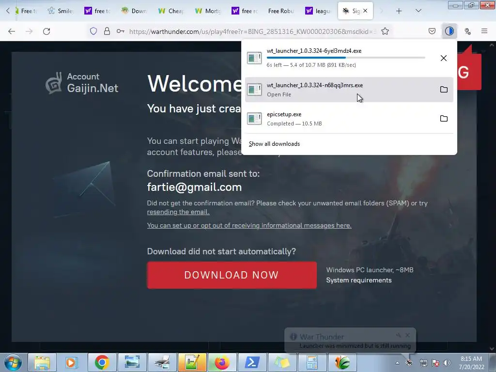Click the DOWNLOAD NOW button
The height and width of the screenshot is (372, 496).
[232, 275]
